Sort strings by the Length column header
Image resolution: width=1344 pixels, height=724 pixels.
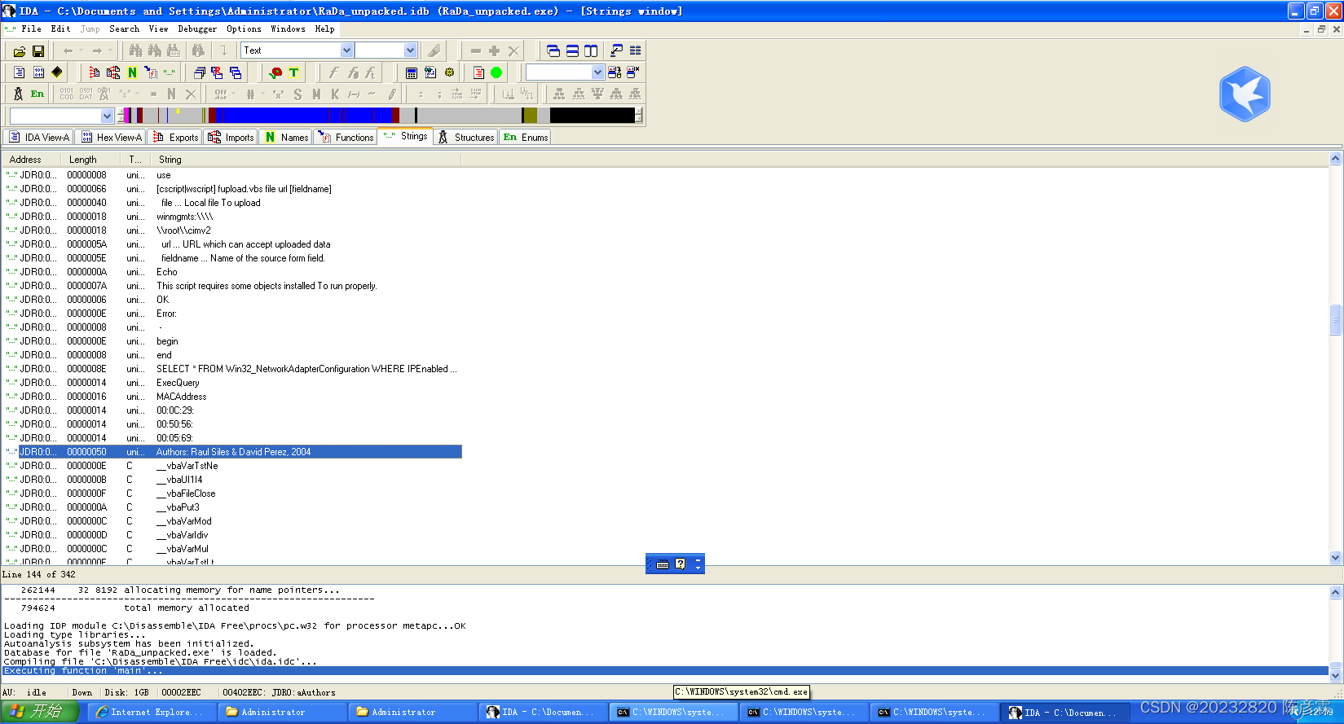point(90,160)
